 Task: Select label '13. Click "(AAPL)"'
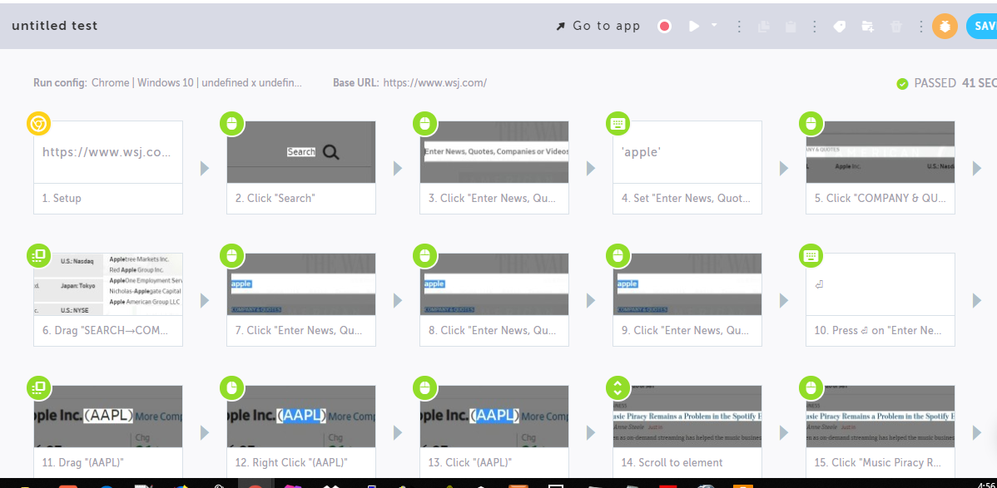pos(470,462)
